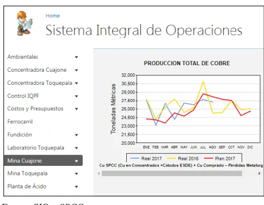Click the Real 2016 legend label
264x205 pixels.
[x=188, y=159]
